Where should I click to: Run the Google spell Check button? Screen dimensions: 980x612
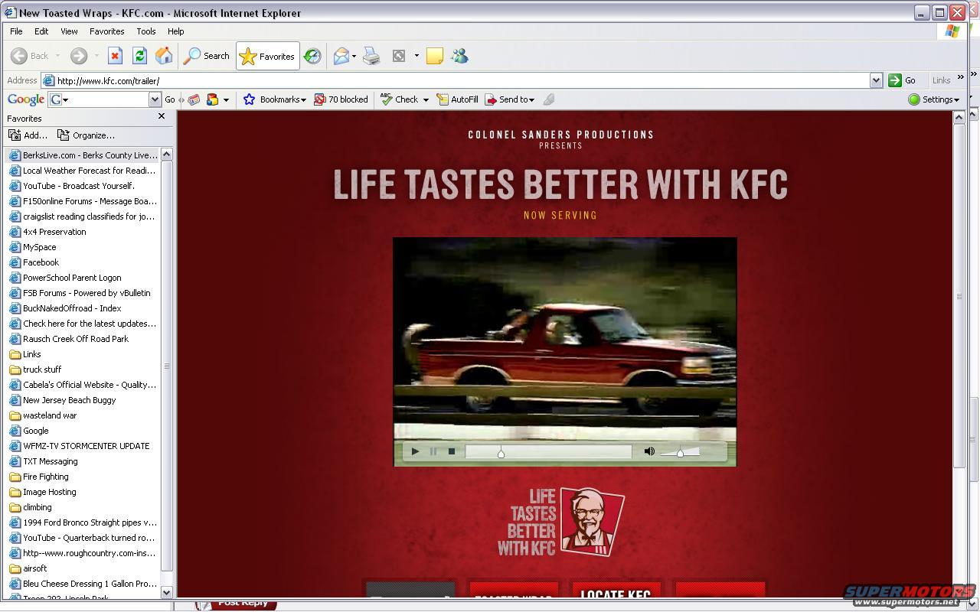[399, 99]
